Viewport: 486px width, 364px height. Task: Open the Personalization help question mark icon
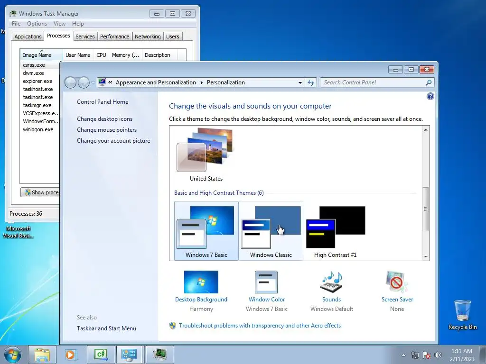tap(430, 96)
